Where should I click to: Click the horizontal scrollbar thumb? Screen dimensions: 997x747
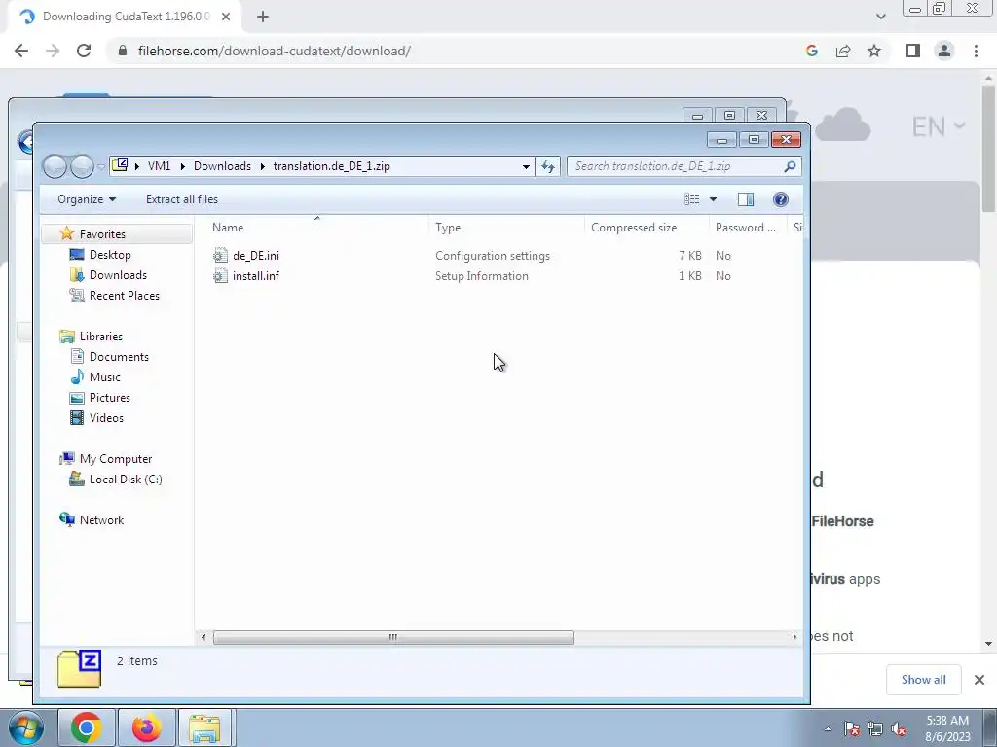click(x=393, y=637)
